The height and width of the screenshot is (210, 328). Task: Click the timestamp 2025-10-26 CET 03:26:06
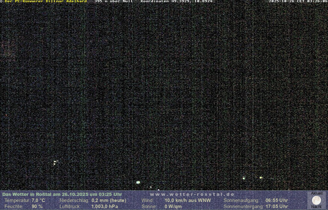click(x=298, y=1)
